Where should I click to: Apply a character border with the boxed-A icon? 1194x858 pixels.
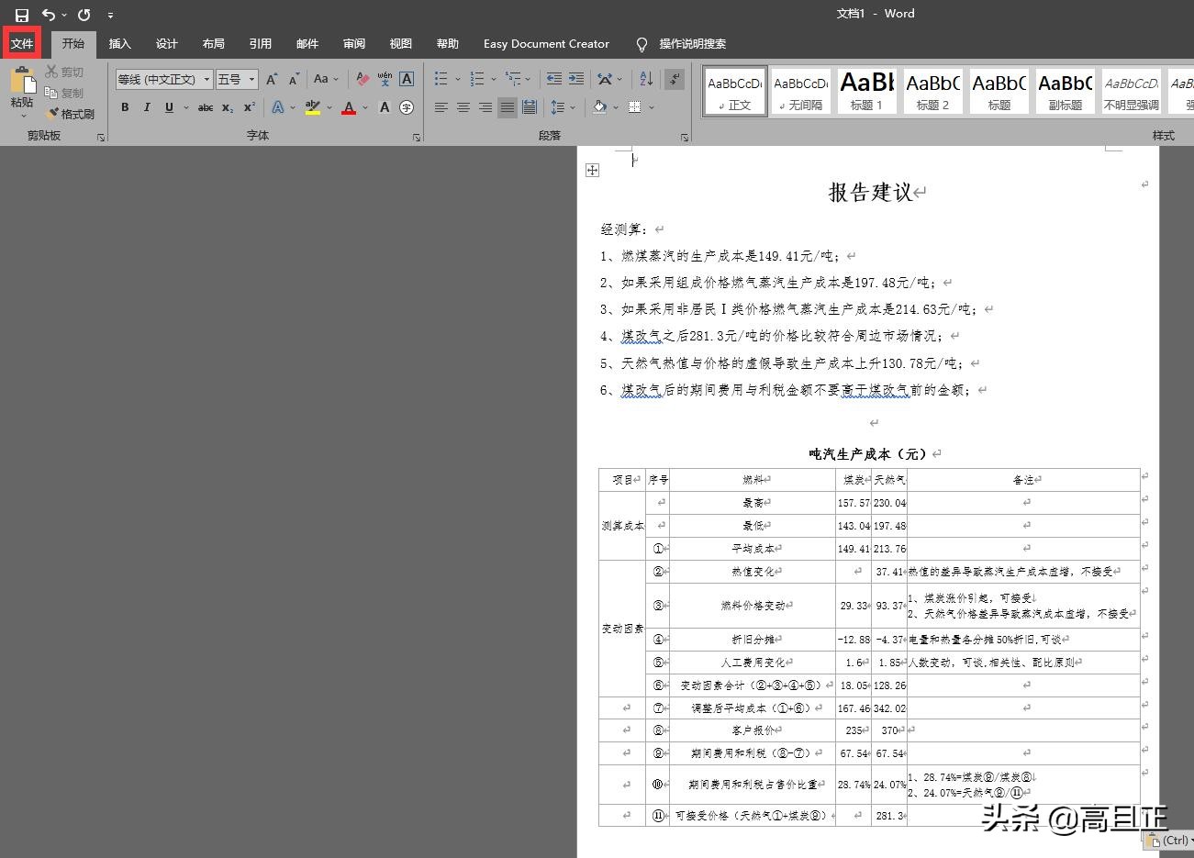click(x=407, y=79)
